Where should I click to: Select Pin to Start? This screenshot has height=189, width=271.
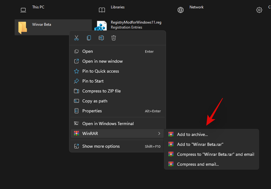click(92, 81)
